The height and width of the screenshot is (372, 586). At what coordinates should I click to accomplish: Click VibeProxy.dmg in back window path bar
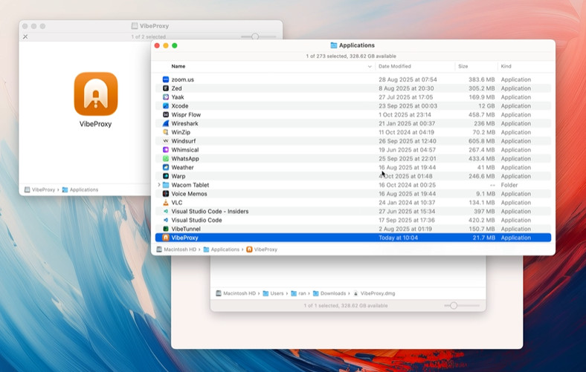point(374,293)
